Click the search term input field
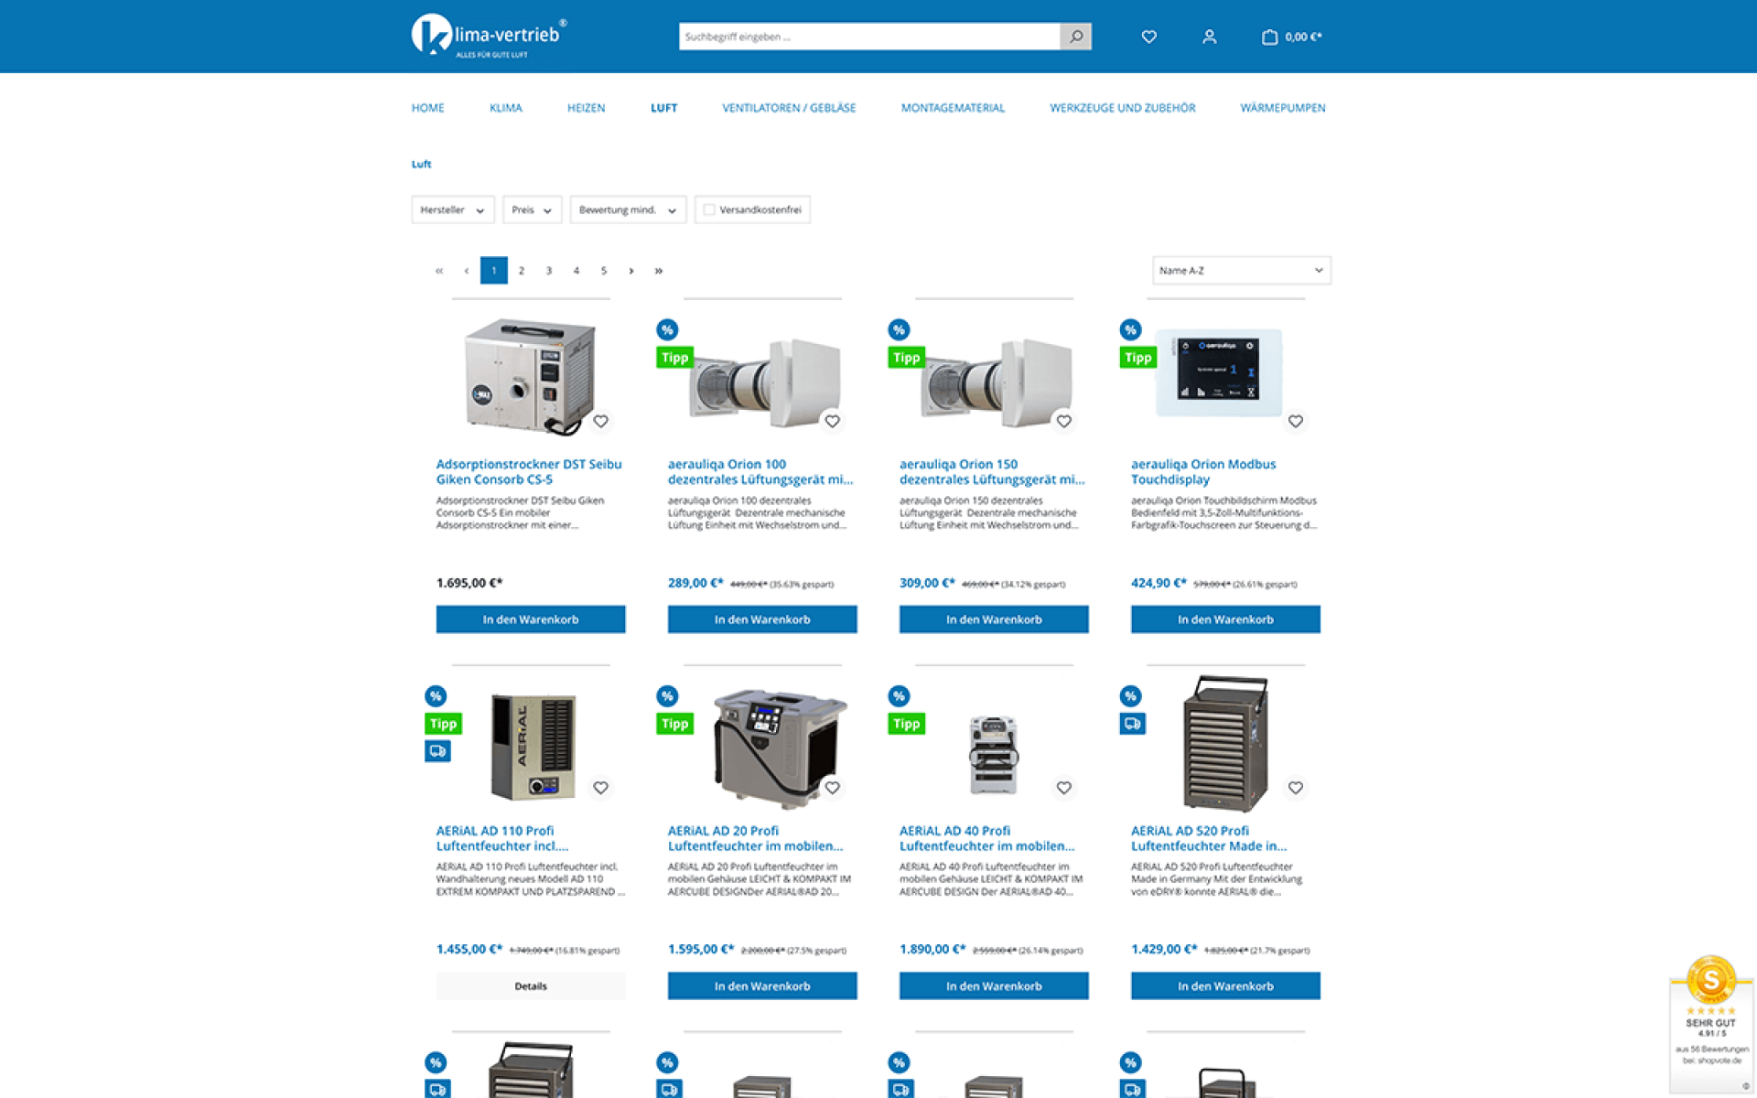Viewport: 1757px width, 1098px height. [869, 37]
